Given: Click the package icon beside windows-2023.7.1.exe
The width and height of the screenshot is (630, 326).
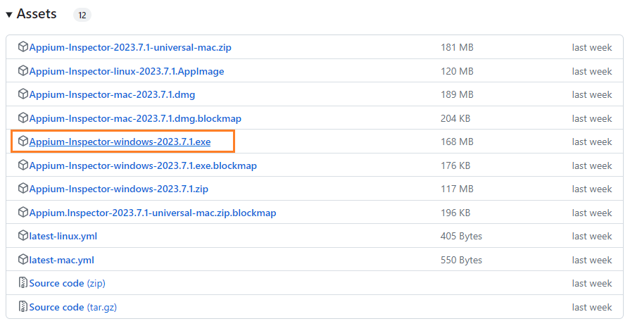Looking at the screenshot, I should 23,141.
